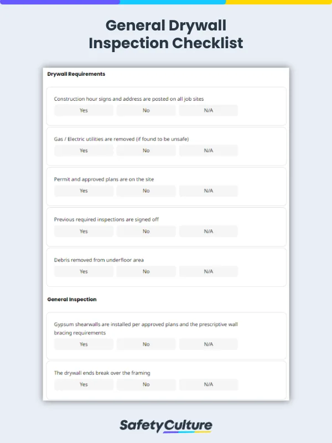Viewport: 332px width, 443px height.
Task: Select No for gypsum shearwalls installed
Action: click(146, 344)
